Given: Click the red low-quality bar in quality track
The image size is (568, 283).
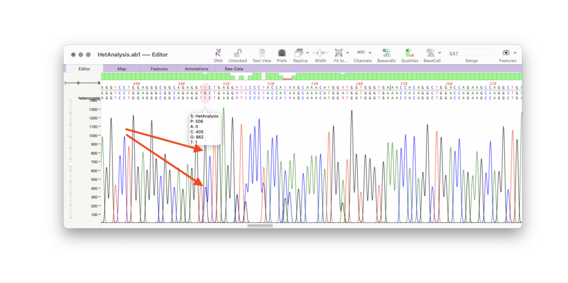Looking at the screenshot, I should 287,79.
